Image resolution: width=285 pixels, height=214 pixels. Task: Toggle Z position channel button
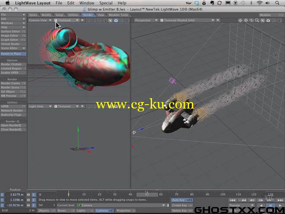(x=2, y=205)
